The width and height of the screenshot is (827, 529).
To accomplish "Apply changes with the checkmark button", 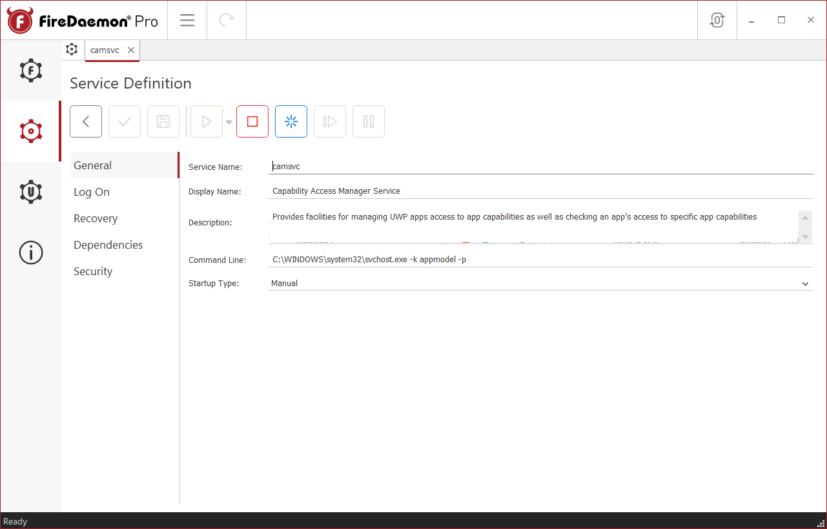I will 125,121.
